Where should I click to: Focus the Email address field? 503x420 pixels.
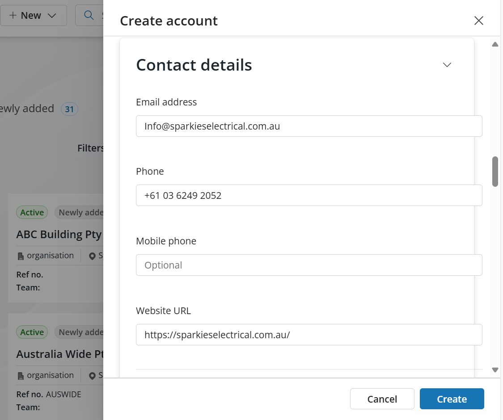[309, 126]
